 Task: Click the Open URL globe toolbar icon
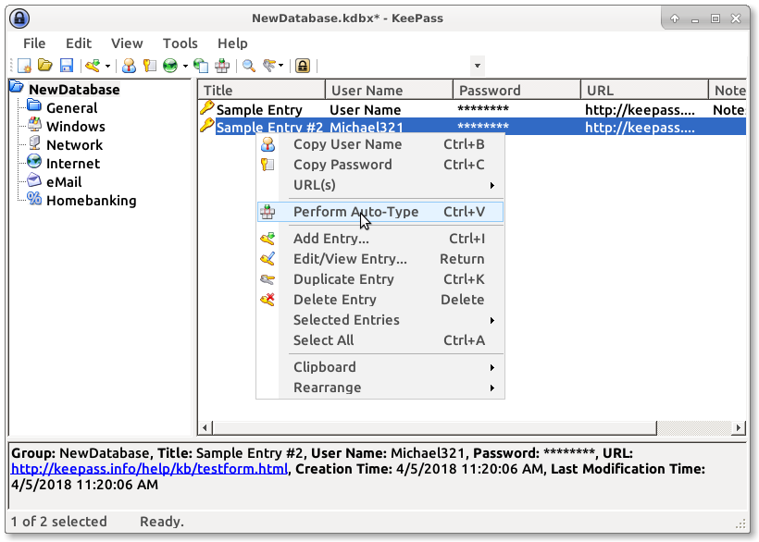coord(170,66)
